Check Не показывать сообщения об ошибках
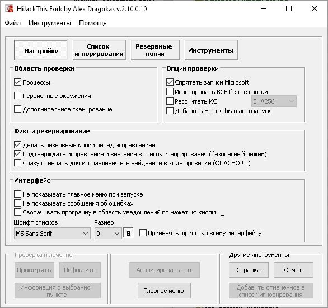The height and width of the screenshot is (308, 328). [x=17, y=203]
